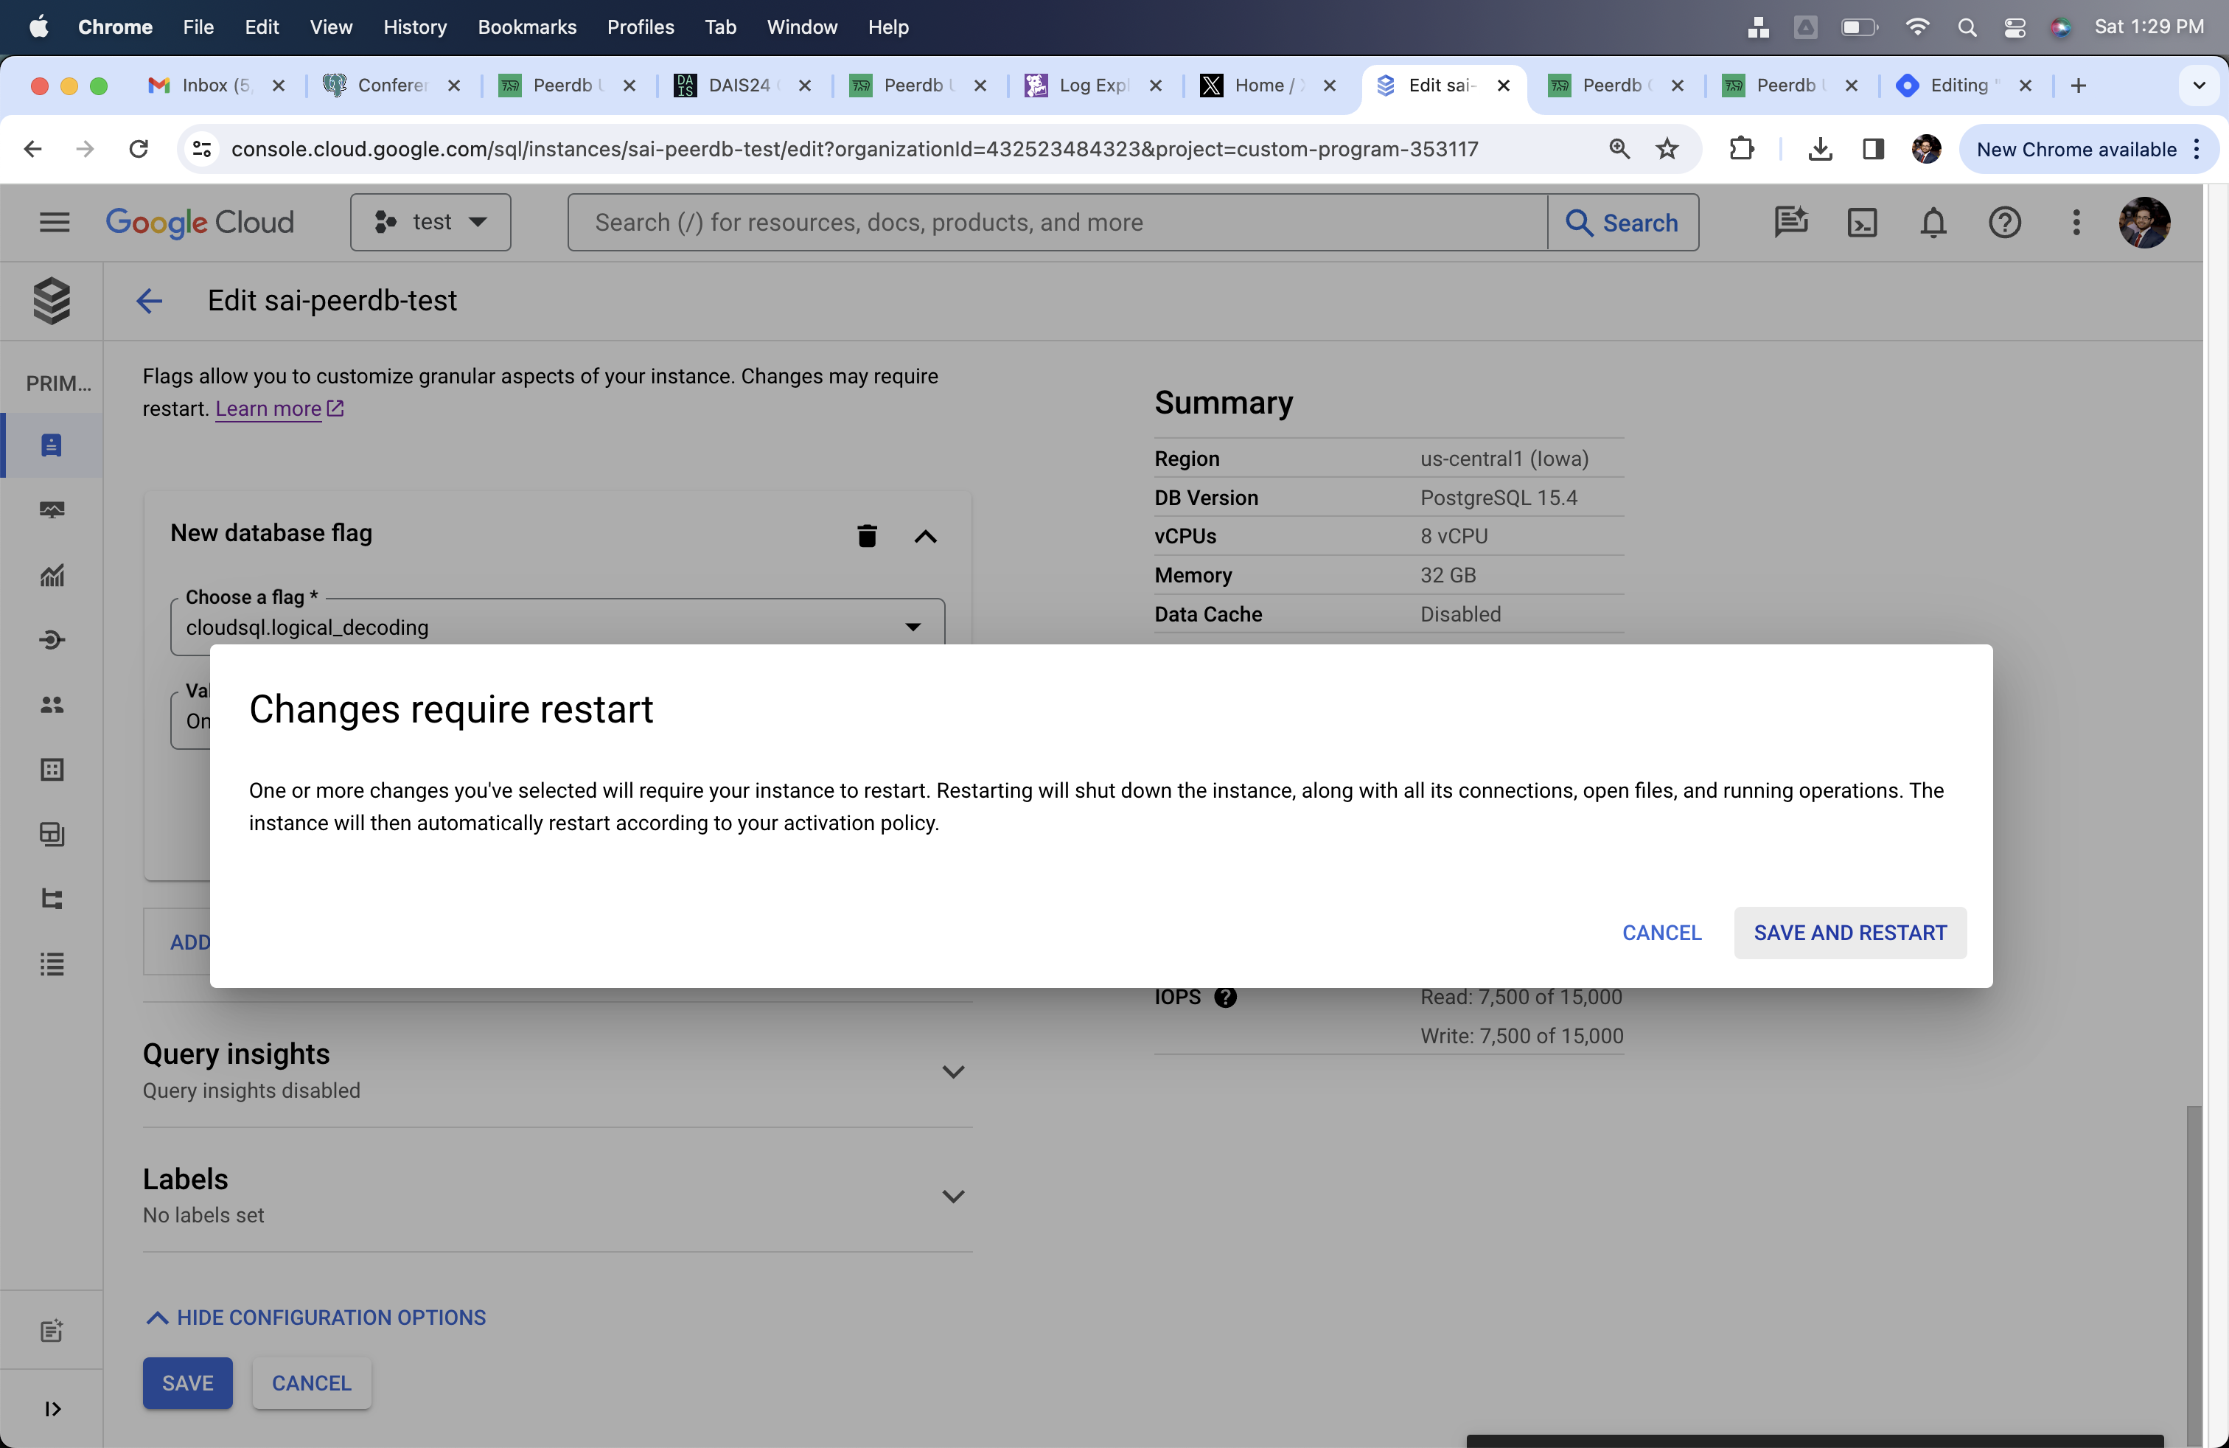Toggle collapse for new database flag
Viewport: 2229px width, 1448px height.
(926, 535)
